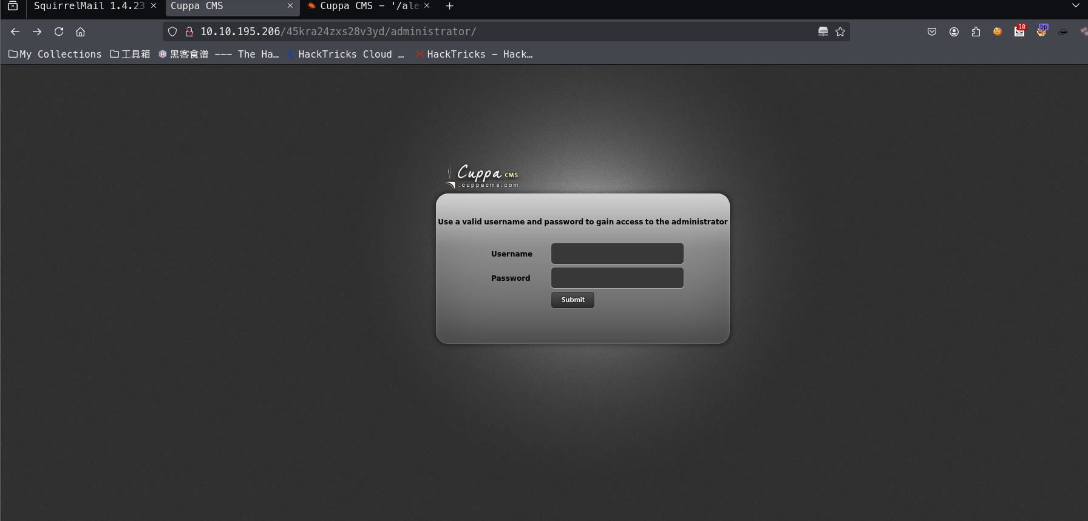Reload the current page
Viewport: 1088px width, 521px height.
[59, 32]
